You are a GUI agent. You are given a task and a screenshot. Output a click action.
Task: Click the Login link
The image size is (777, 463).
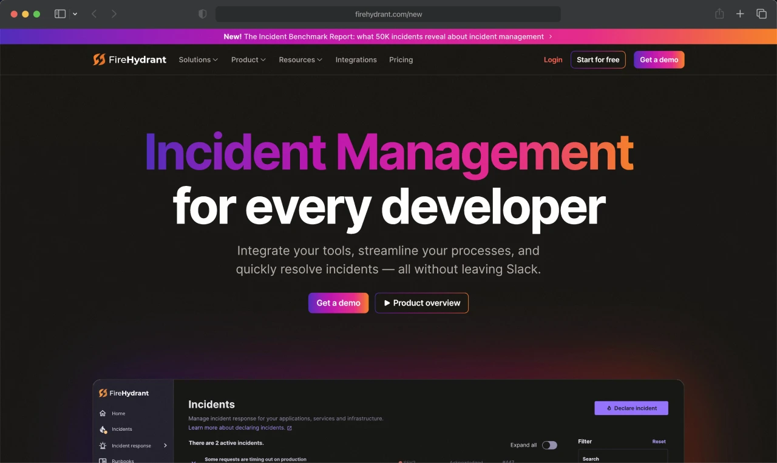[x=552, y=60]
